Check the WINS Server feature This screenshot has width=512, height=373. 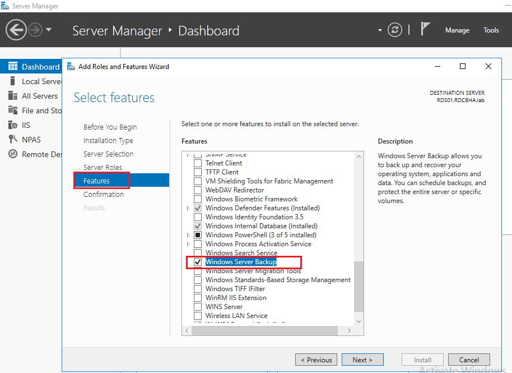(x=197, y=307)
